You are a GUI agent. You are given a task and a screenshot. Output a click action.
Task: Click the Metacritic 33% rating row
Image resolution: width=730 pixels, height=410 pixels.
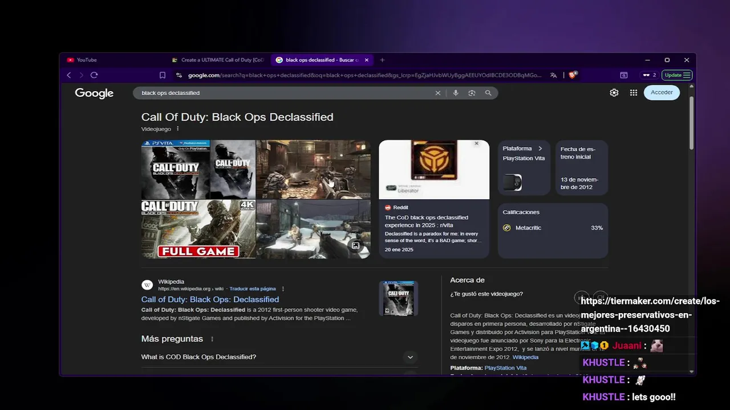pos(553,228)
